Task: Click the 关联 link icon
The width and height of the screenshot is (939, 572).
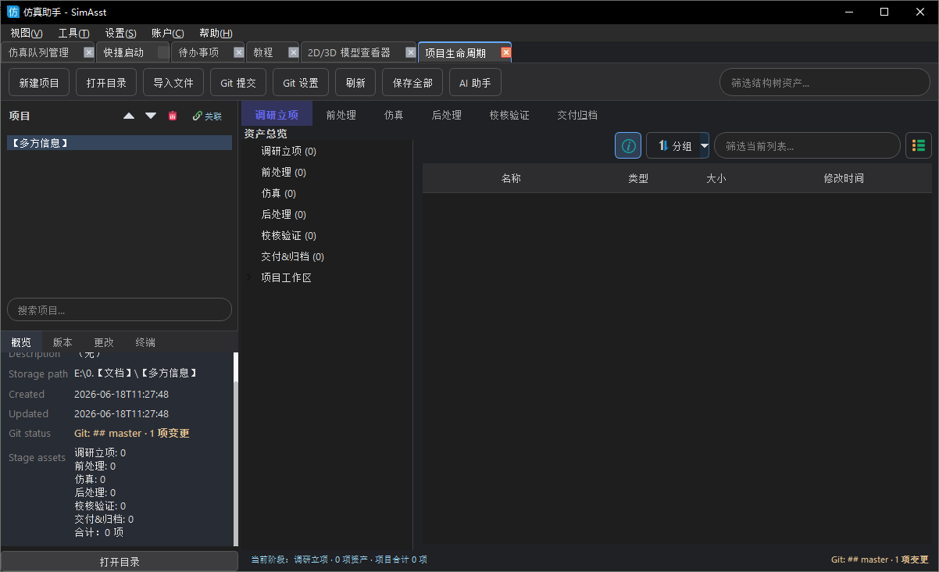Action: 207,116
